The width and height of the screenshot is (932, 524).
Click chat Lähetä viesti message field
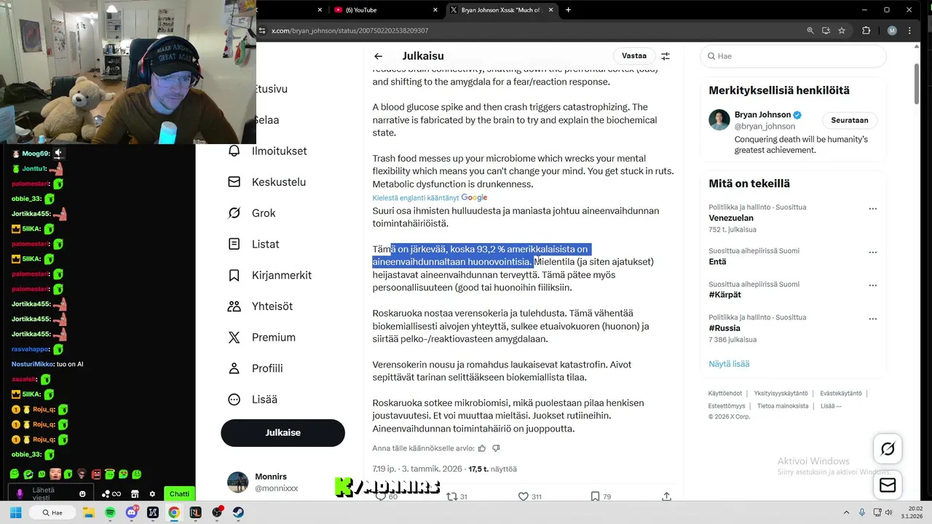click(51, 493)
